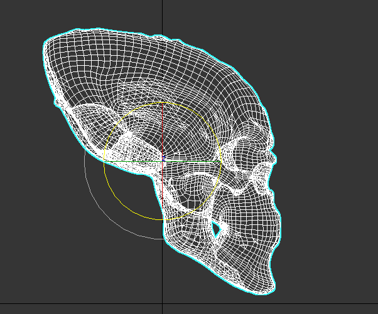378x314 pixels.
Task: Click the yellow rotation gizmo ring
Action: click(122, 201)
